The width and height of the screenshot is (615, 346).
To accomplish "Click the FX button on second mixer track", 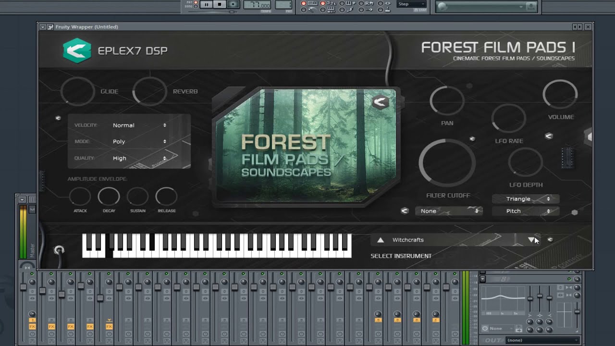I will point(51,326).
